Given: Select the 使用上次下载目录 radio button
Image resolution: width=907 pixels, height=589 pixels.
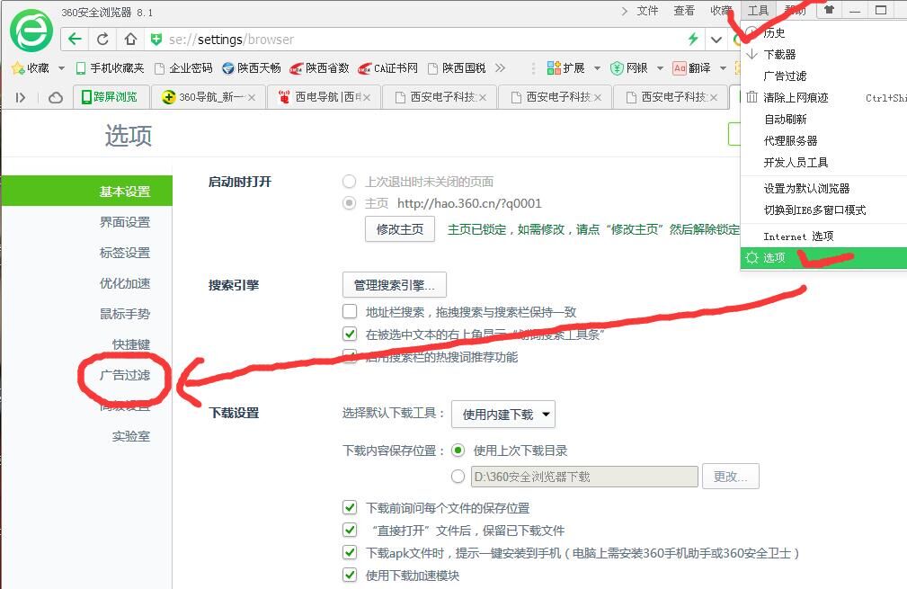Looking at the screenshot, I should tap(458, 451).
